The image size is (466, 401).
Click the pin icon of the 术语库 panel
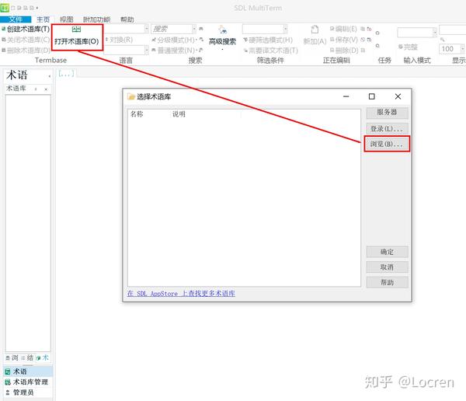tap(36, 89)
